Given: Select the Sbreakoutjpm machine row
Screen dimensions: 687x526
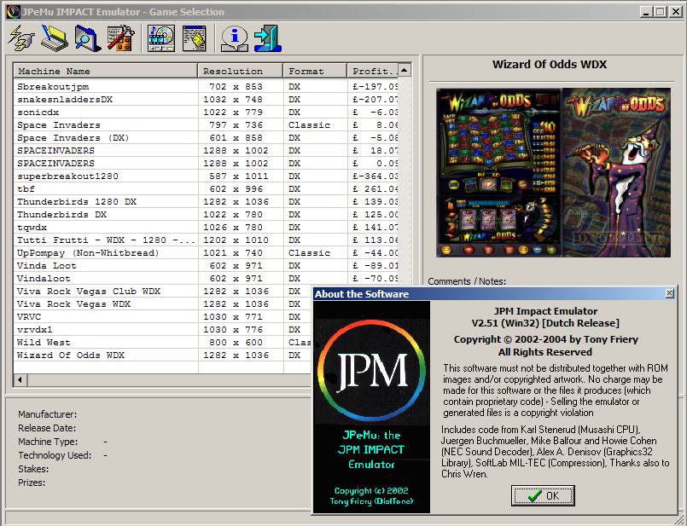Looking at the screenshot, I should [x=206, y=87].
